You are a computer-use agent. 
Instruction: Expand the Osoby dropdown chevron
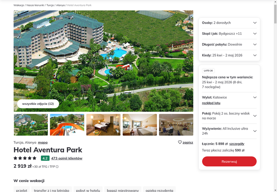click(255, 23)
